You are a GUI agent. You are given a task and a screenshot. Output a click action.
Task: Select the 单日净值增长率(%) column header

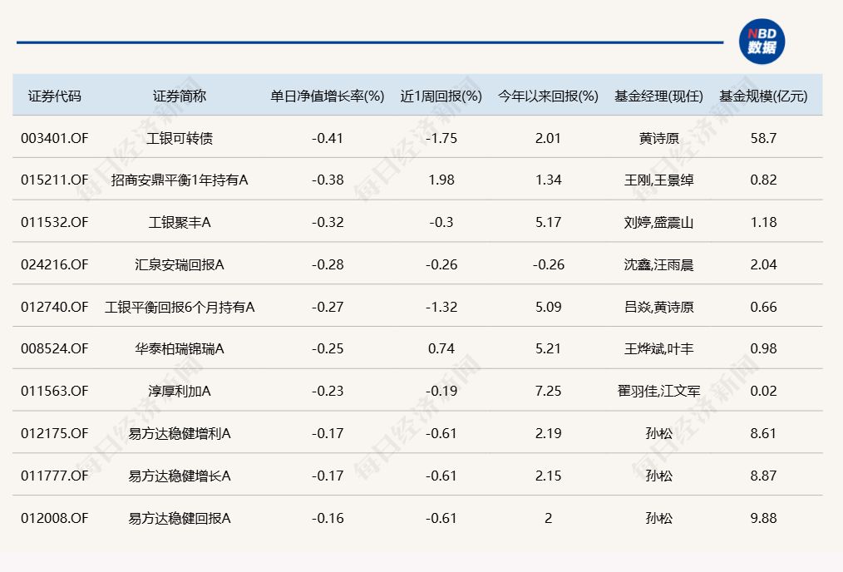tap(328, 96)
